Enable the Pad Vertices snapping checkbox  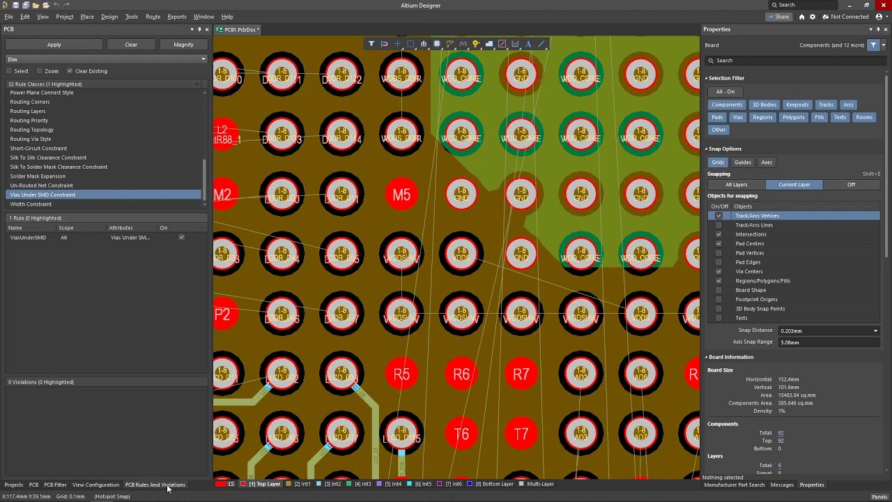(x=718, y=253)
